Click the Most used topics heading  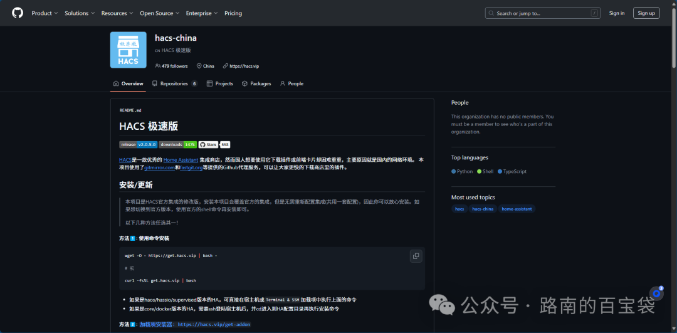(x=473, y=198)
